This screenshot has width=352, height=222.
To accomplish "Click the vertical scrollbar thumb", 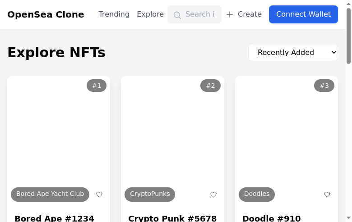I will pos(348,36).
